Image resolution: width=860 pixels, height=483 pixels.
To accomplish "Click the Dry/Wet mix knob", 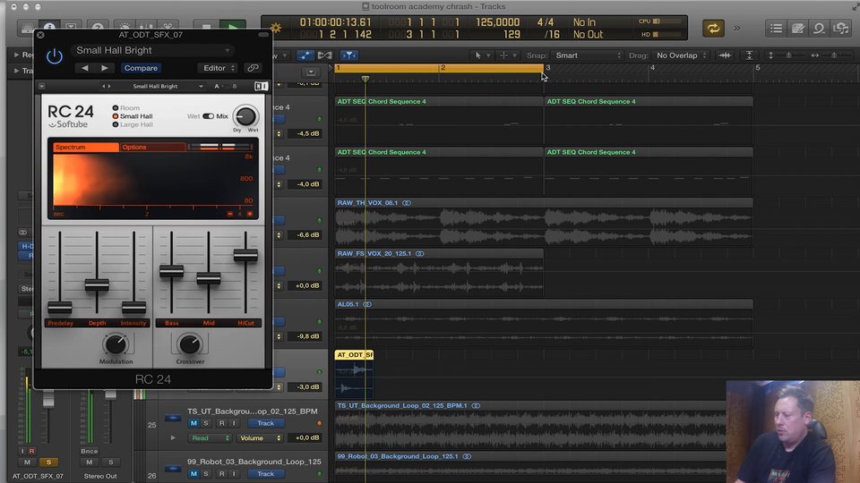I will (x=245, y=116).
